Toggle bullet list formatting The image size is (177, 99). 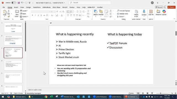point(68,12)
